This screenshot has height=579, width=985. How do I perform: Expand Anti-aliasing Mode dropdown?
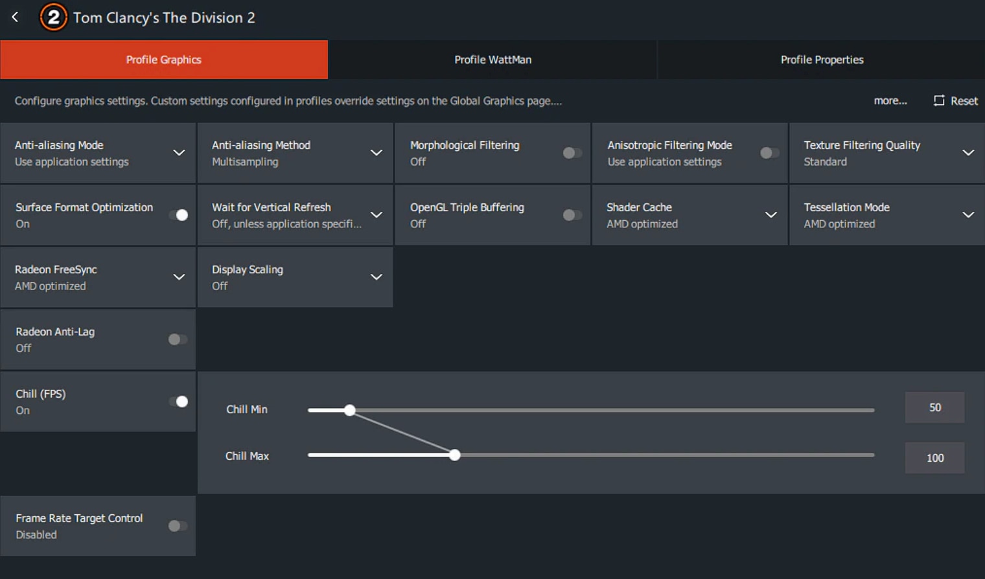[179, 153]
